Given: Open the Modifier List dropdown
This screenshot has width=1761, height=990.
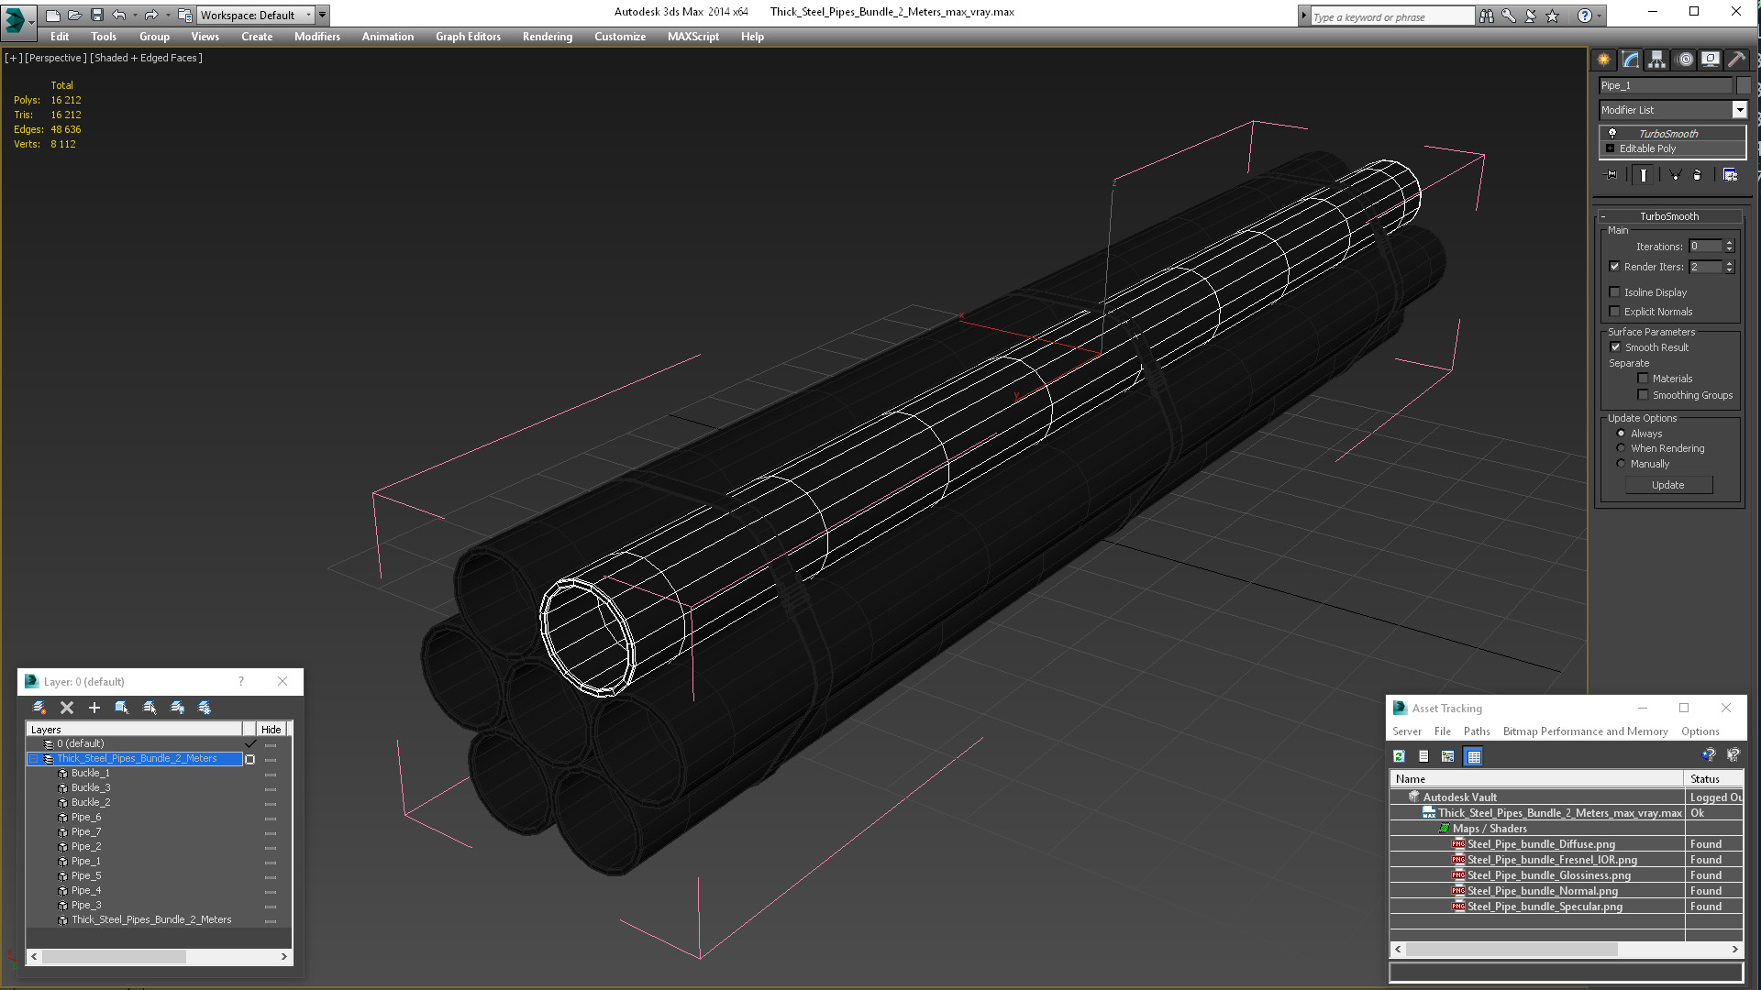Looking at the screenshot, I should click(x=1738, y=110).
